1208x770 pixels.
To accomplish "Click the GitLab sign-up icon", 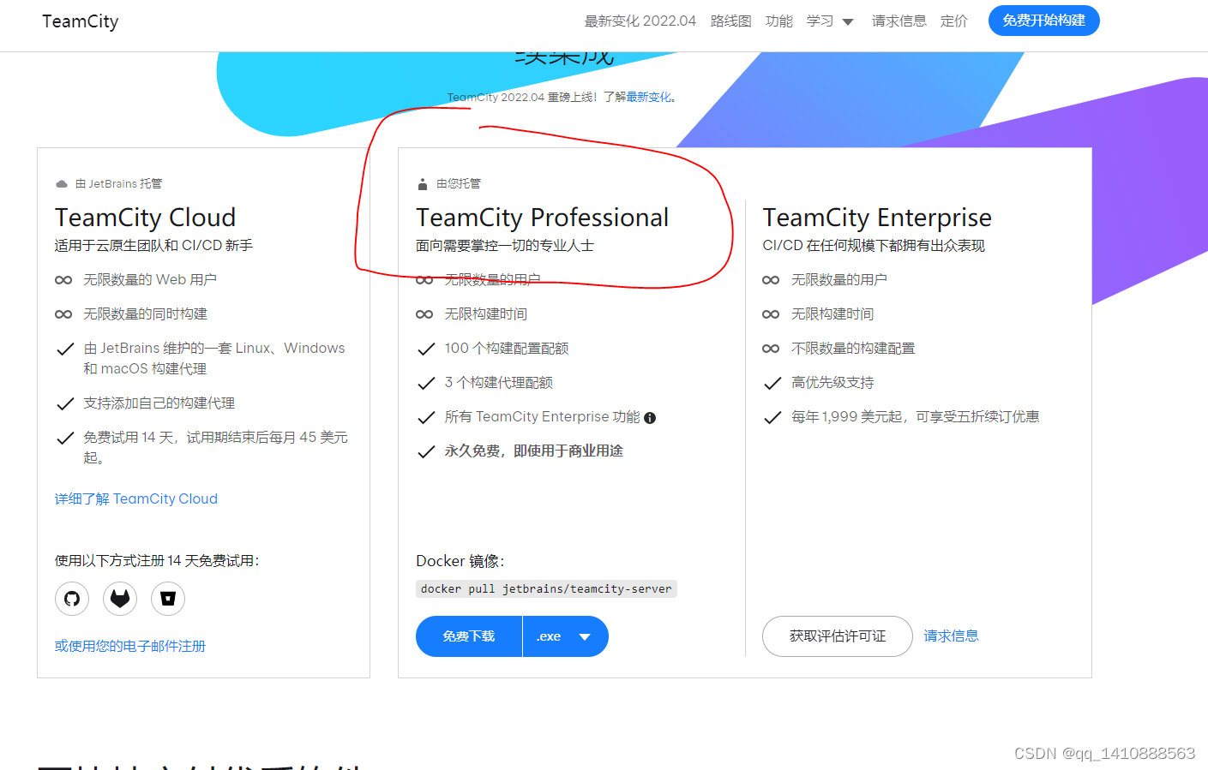I will click(x=120, y=599).
